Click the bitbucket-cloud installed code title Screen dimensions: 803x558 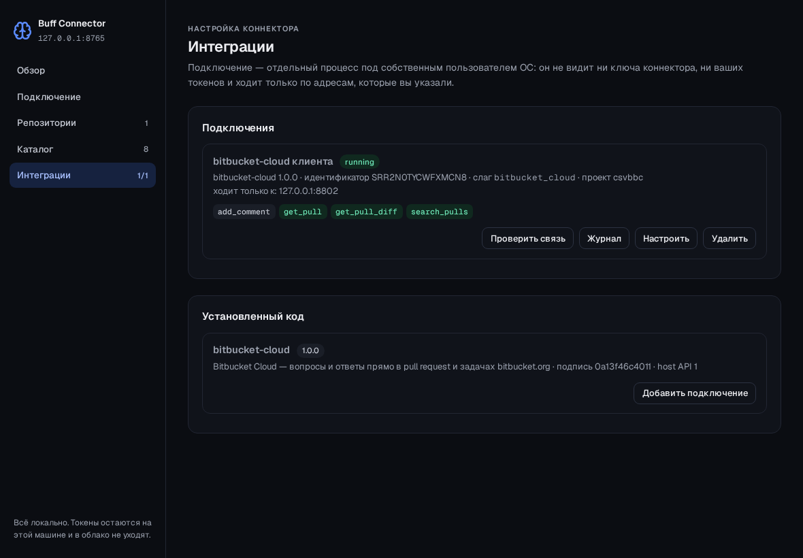point(252,350)
